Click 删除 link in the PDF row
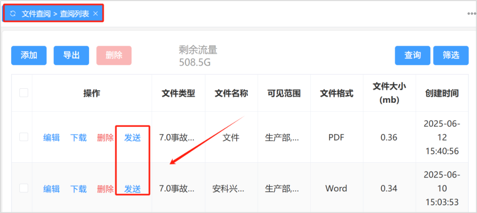This screenshot has width=477, height=213. [x=105, y=138]
